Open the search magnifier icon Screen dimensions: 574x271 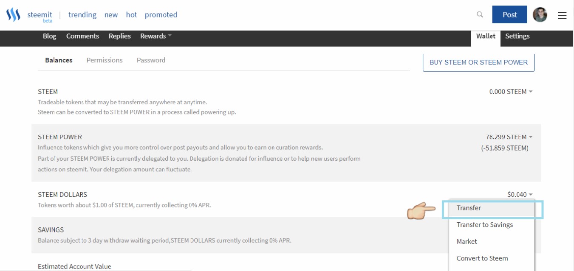480,14
